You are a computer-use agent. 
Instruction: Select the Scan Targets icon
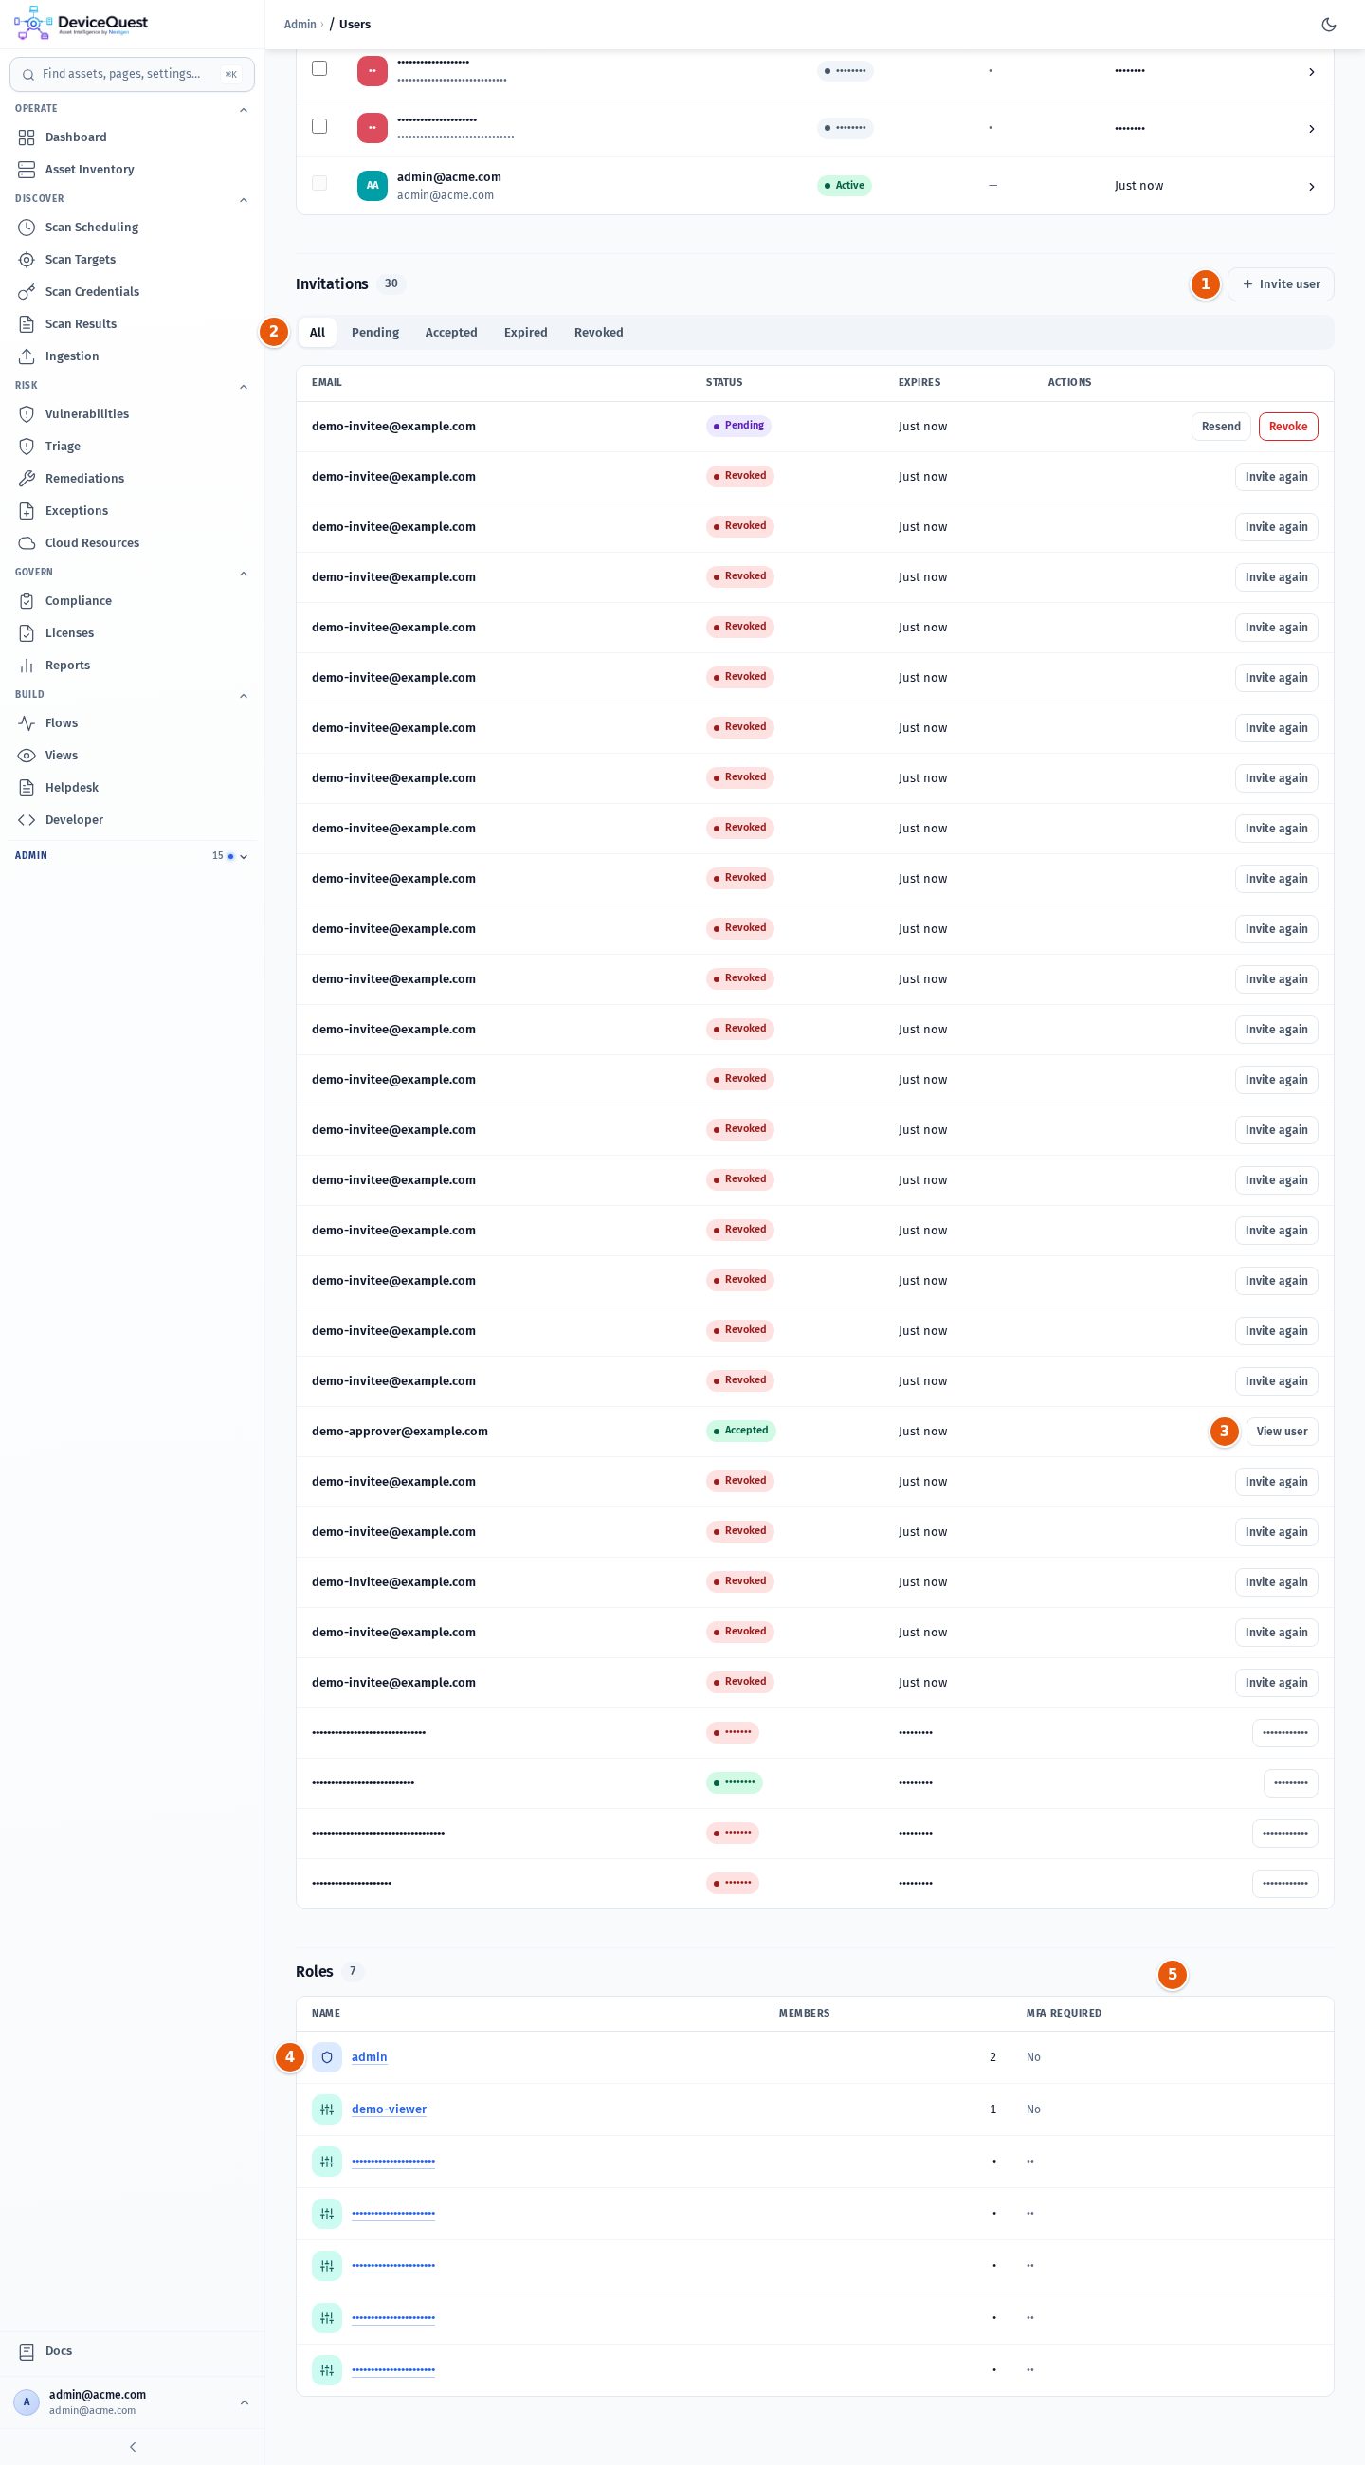(27, 260)
